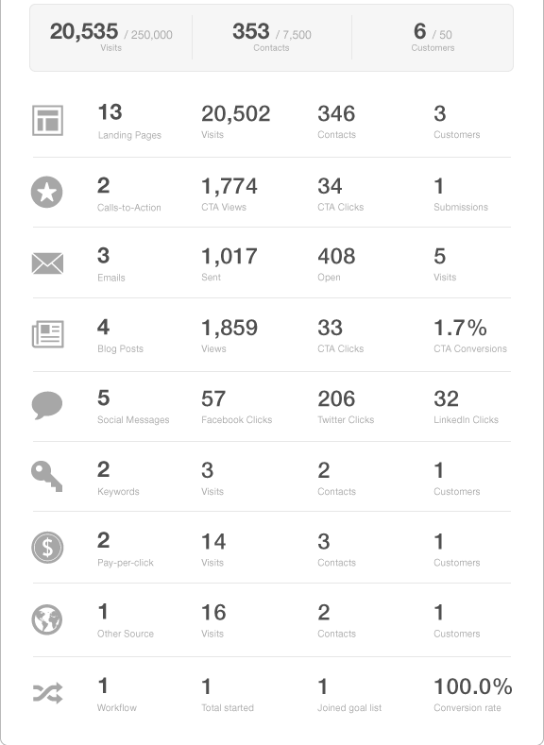Click the 20,535 Visits goal summary
544x745 pixels.
click(111, 37)
